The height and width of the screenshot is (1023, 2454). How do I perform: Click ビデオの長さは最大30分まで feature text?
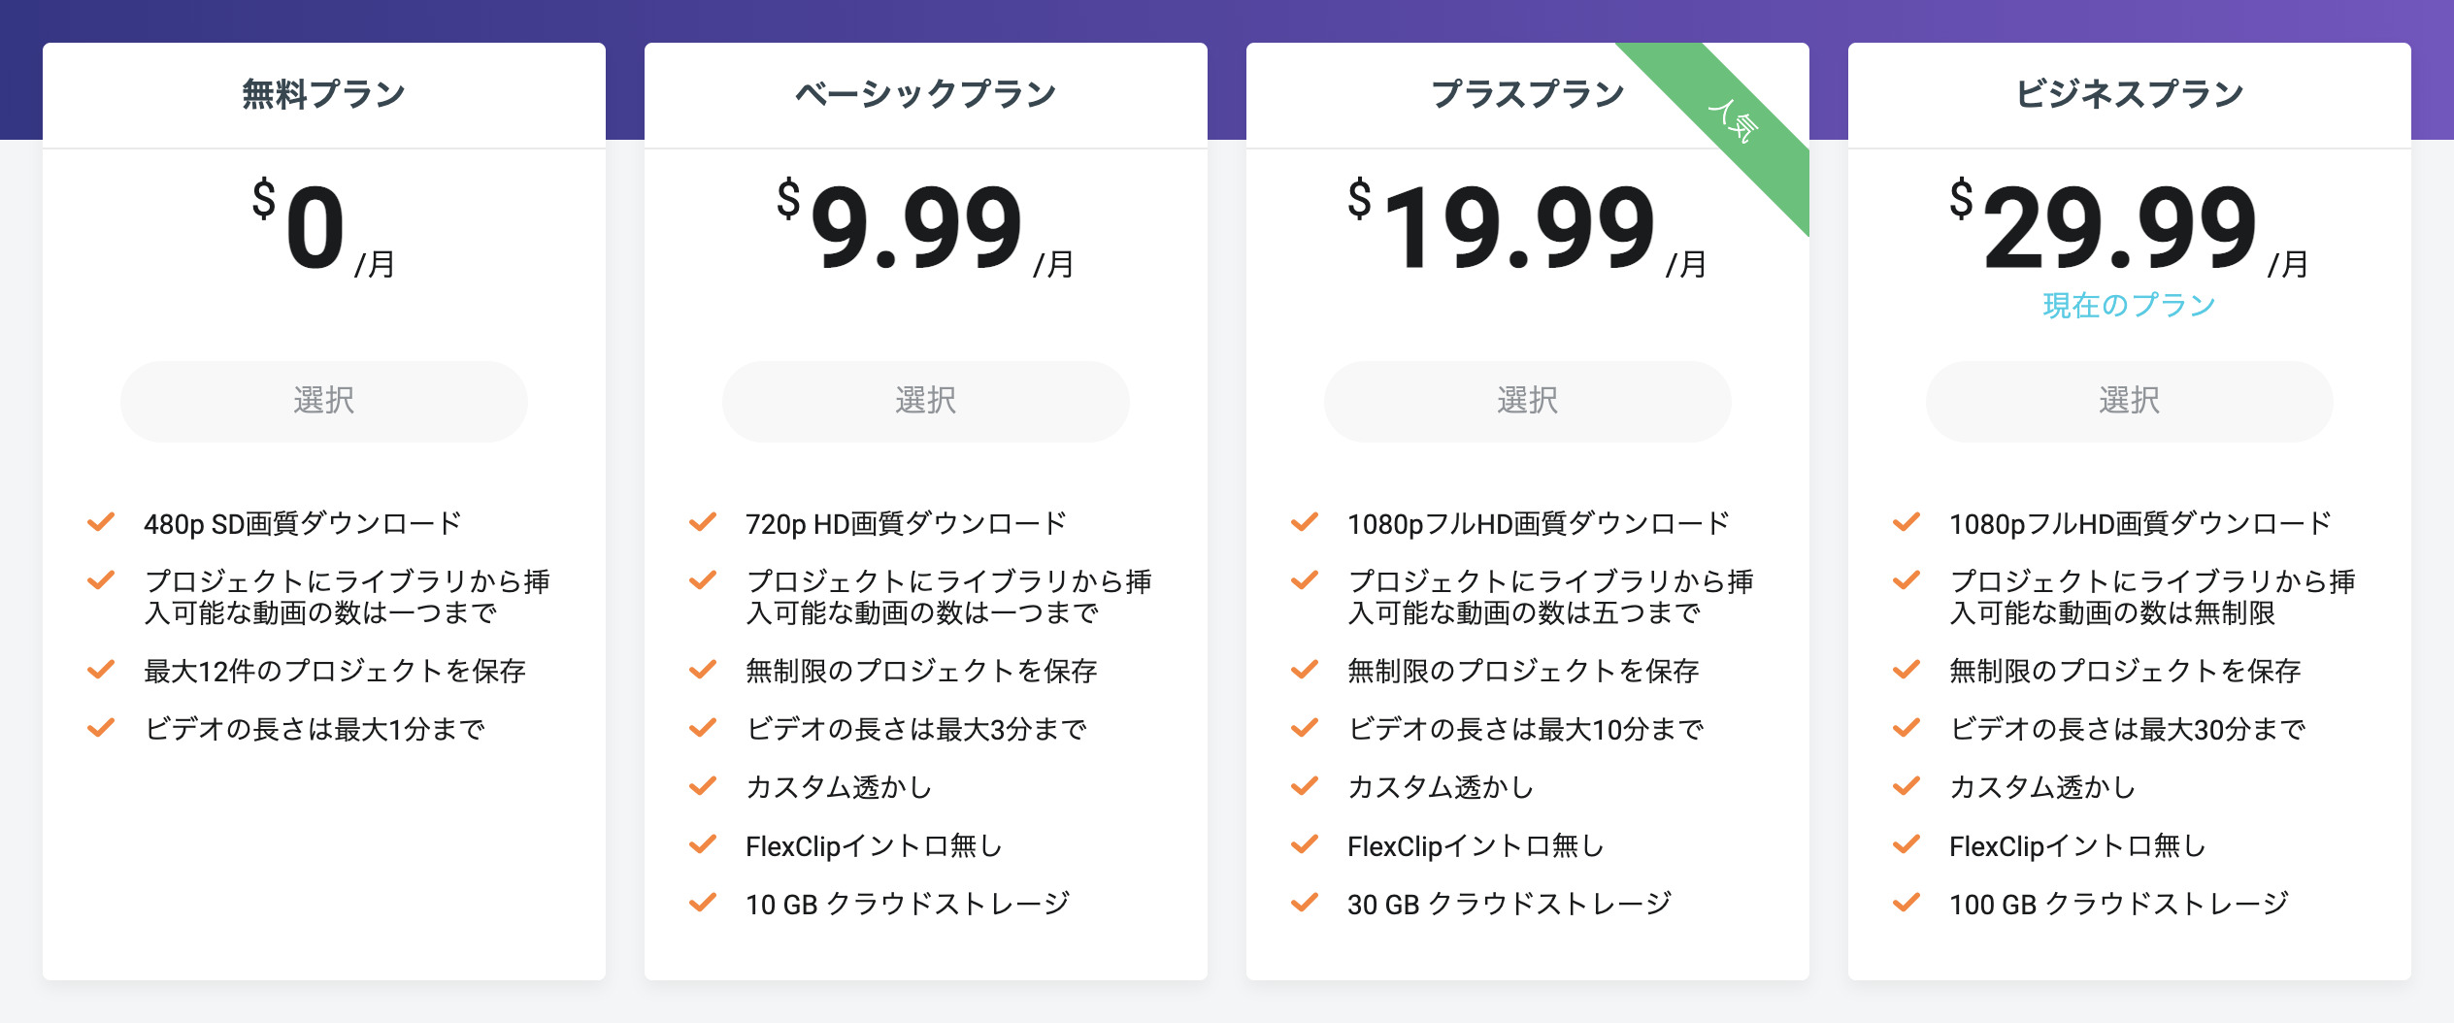coord(2127,729)
